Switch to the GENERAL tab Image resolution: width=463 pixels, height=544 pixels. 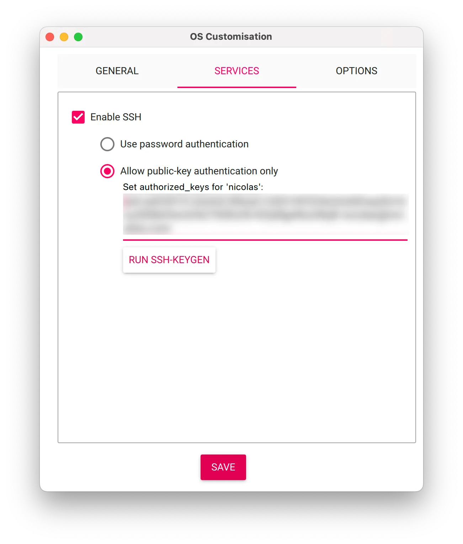(x=117, y=71)
